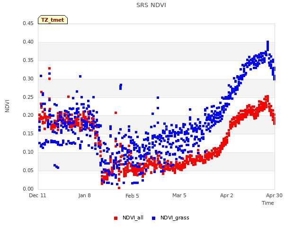Image resolution: width=303 pixels, height=227 pixels.
Task: Click the Mar 5 x-axis label
Action: point(179,195)
